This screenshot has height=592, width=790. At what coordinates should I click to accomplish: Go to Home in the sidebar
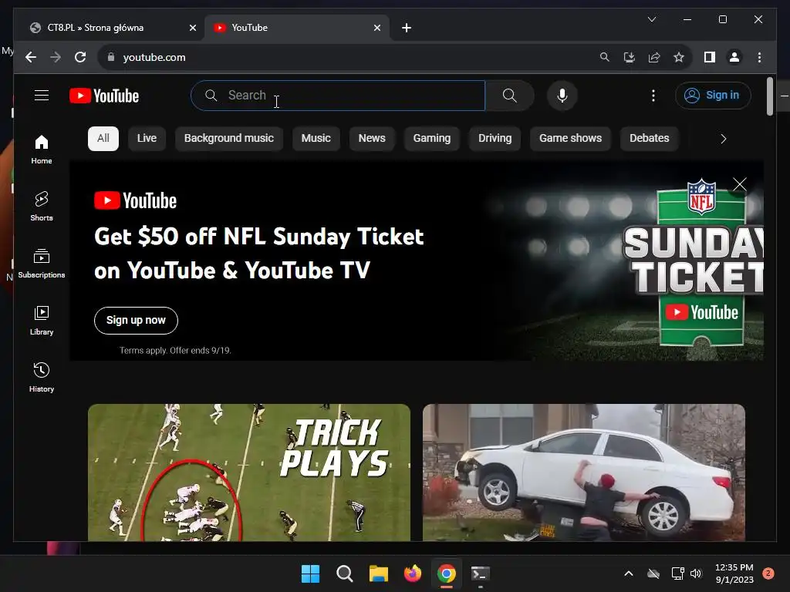pos(42,150)
